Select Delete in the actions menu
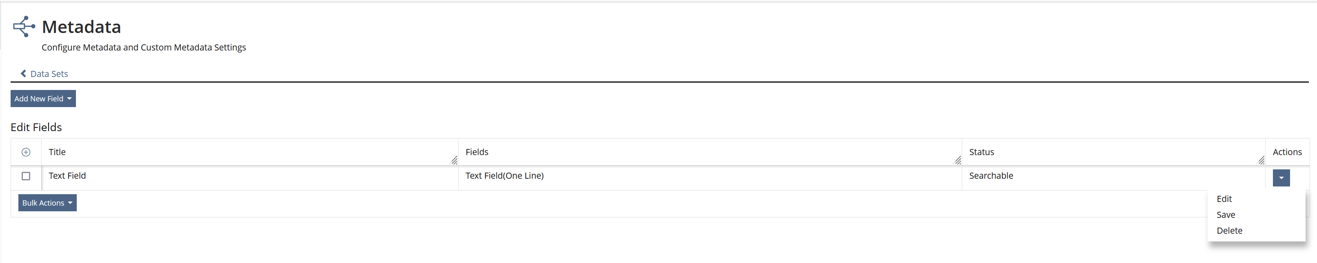The height and width of the screenshot is (263, 1317). coord(1229,230)
